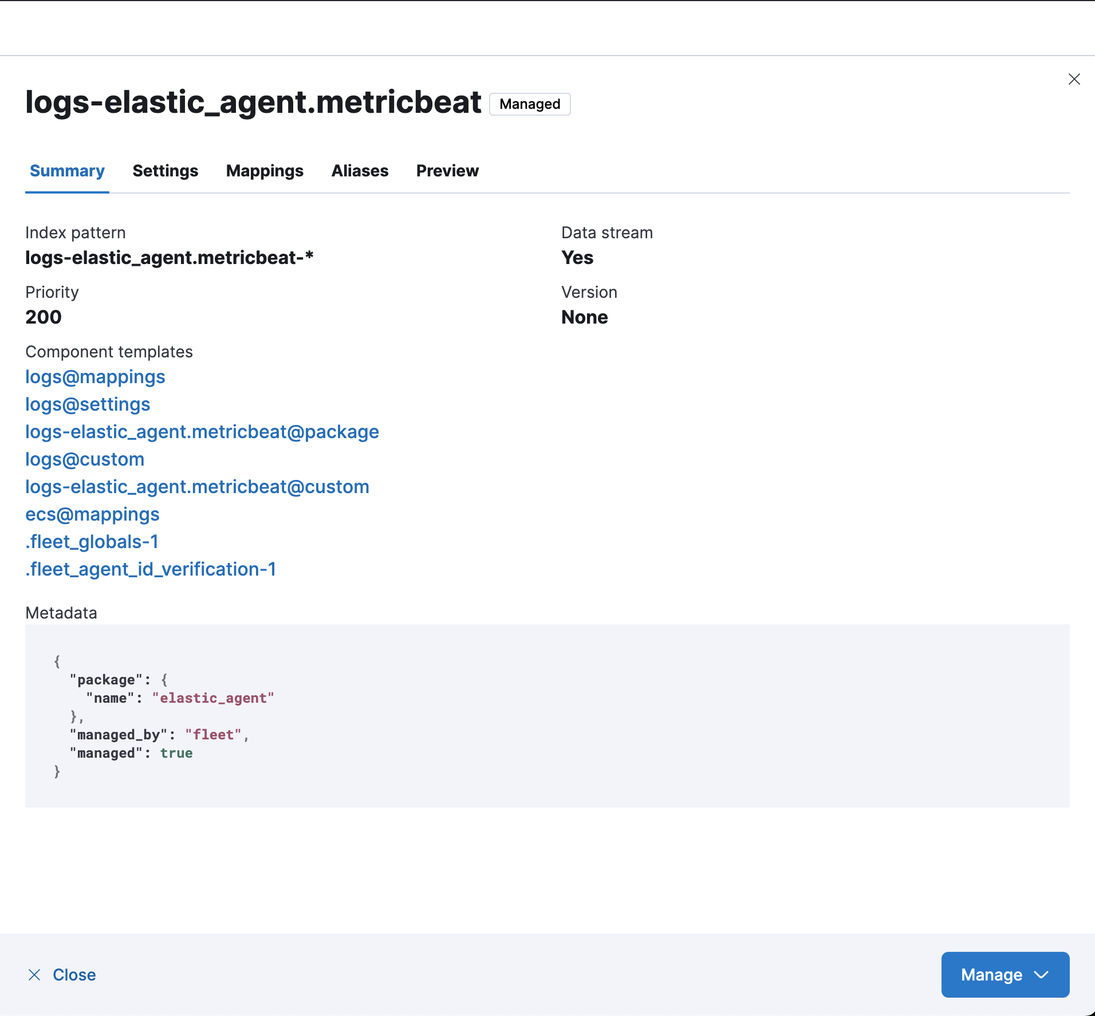Open the .fleet_globals-1 component template
The width and height of the screenshot is (1095, 1016).
92,542
